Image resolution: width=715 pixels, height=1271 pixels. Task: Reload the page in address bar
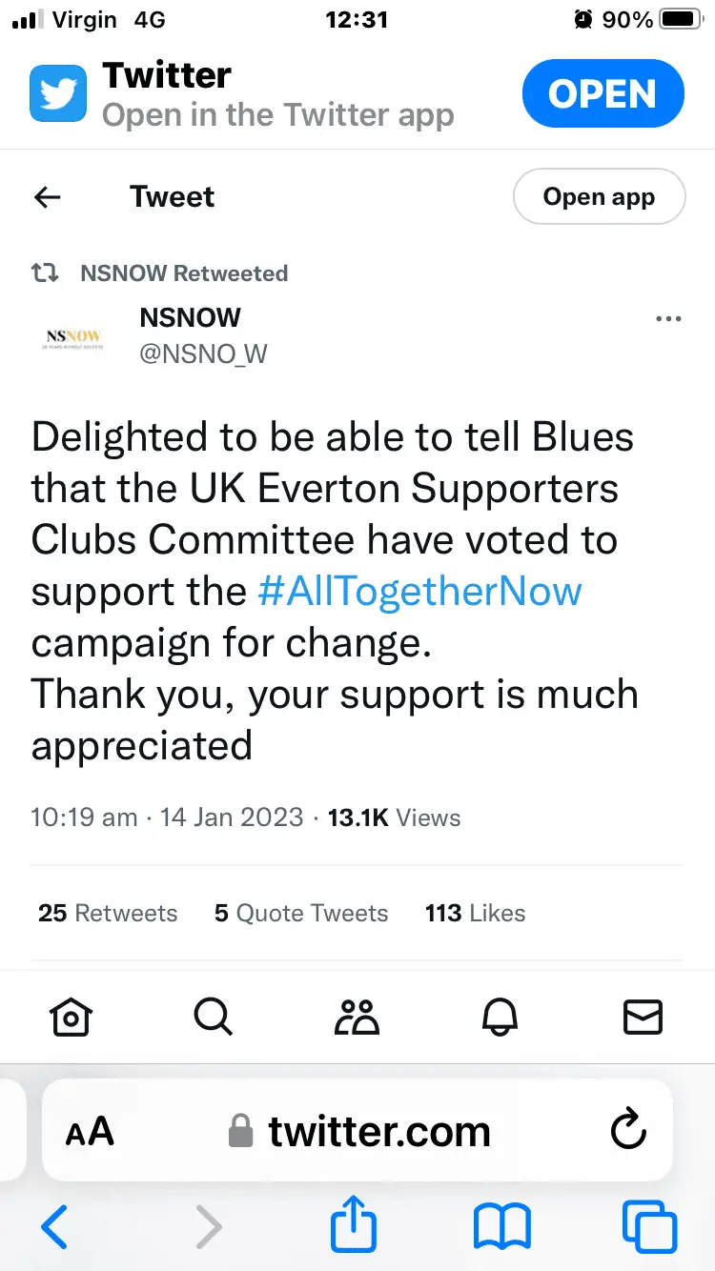[628, 1132]
